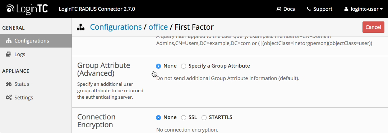The width and height of the screenshot is (388, 133).
Task: Choose SSL connection encryption
Action: 183,118
